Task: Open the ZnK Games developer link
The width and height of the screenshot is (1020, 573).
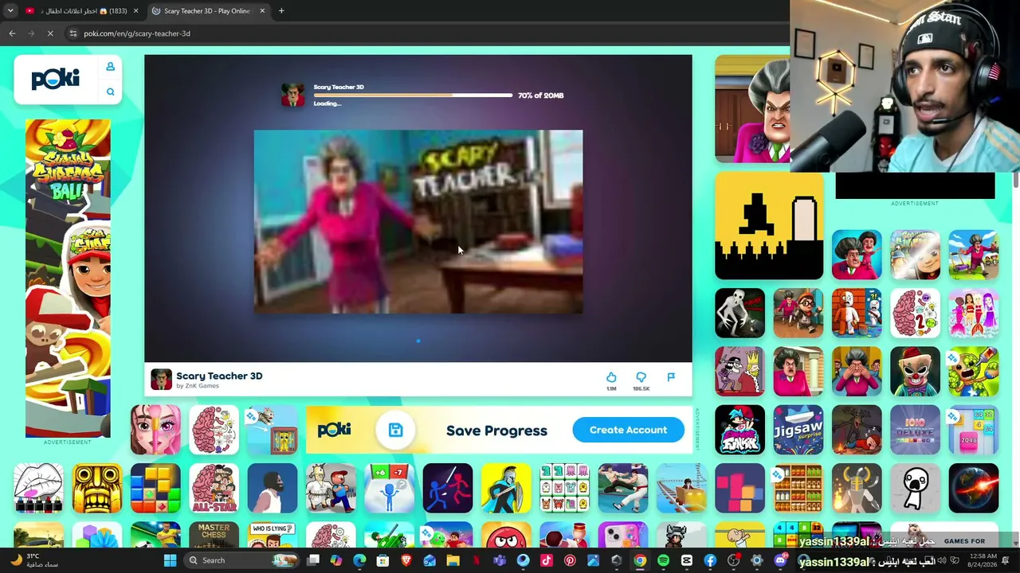Action: click(x=198, y=386)
